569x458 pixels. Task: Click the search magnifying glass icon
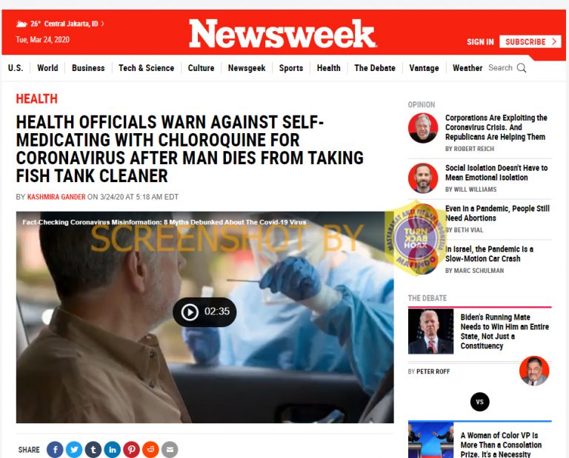[x=522, y=68]
